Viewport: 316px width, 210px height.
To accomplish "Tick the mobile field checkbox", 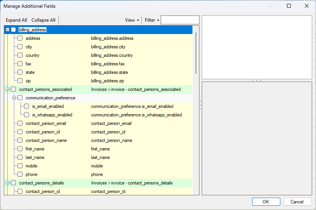I will point(20,166).
